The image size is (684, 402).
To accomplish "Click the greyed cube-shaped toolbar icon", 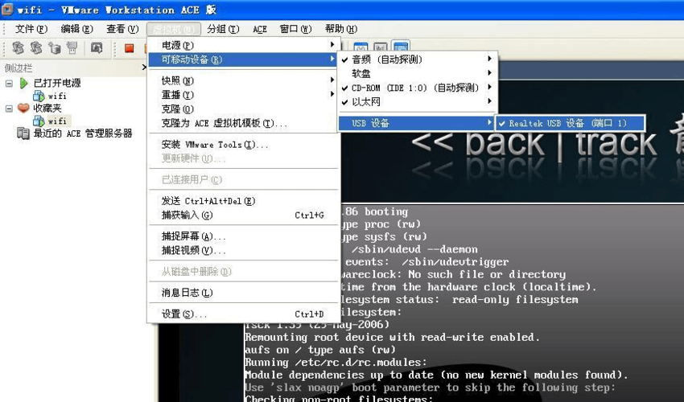I will click(x=54, y=48).
